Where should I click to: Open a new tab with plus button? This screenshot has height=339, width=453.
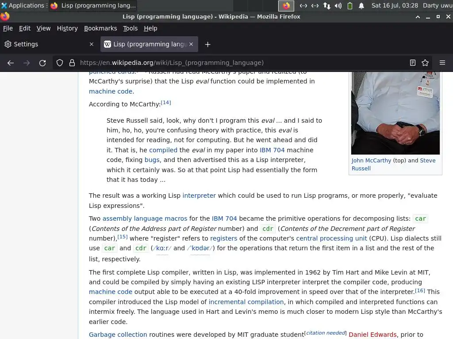208,45
